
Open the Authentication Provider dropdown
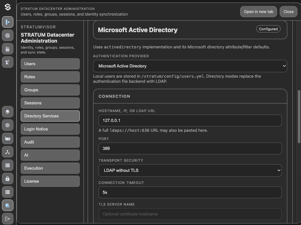coord(190,66)
